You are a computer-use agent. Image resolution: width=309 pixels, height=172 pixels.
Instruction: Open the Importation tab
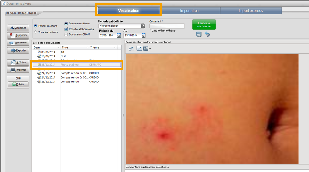[x=189, y=11]
